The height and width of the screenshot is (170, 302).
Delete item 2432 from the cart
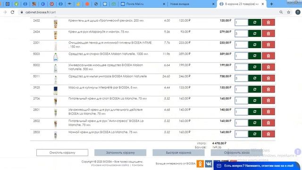coord(268,22)
